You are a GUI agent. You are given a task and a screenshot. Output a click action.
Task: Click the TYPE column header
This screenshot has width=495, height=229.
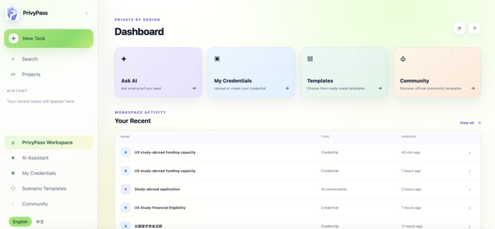(325, 136)
